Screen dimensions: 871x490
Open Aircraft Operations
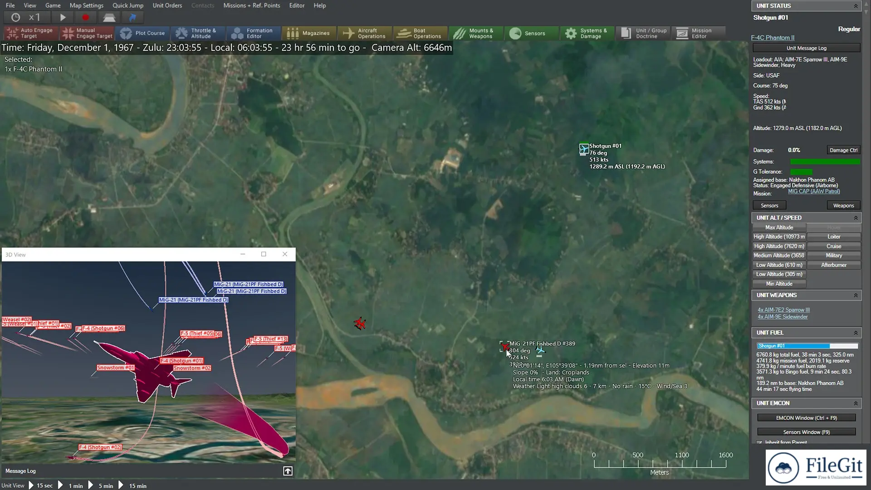[366, 33]
